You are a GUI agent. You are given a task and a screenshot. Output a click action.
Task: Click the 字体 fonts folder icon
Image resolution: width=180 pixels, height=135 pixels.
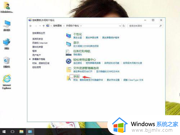[x=68, y=78]
